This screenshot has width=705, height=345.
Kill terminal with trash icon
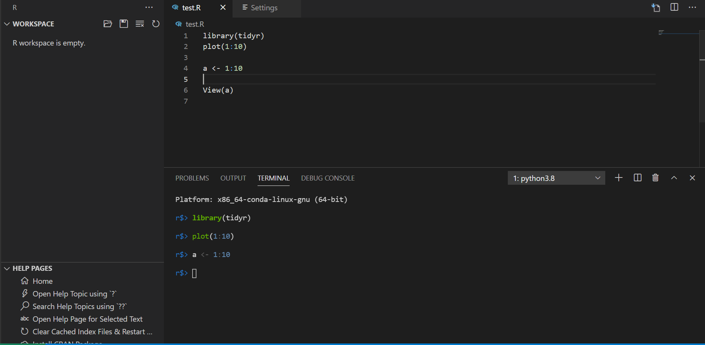[655, 177]
